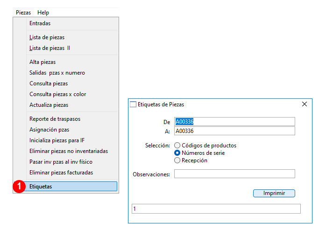319x229 pixels.
Task: Open the Help menu
Action: tap(43, 13)
